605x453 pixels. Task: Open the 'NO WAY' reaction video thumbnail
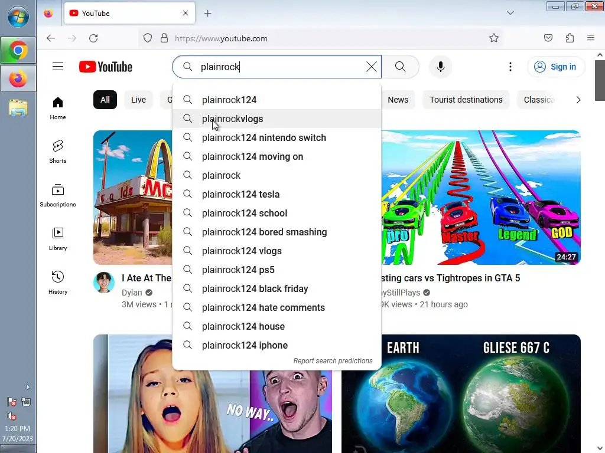tap(212, 412)
